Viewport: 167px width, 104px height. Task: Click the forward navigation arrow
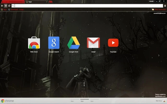(x=6, y=6)
